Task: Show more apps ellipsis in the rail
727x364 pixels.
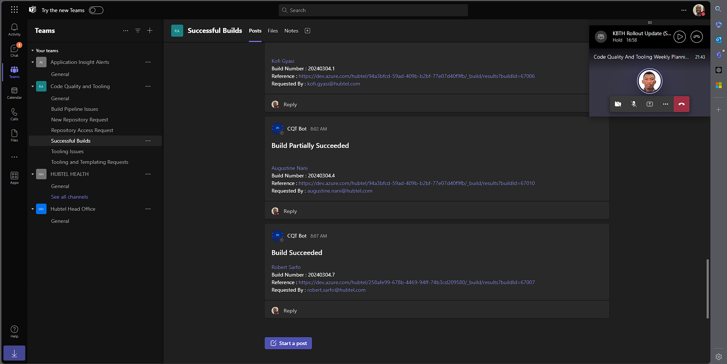Action: click(x=14, y=157)
